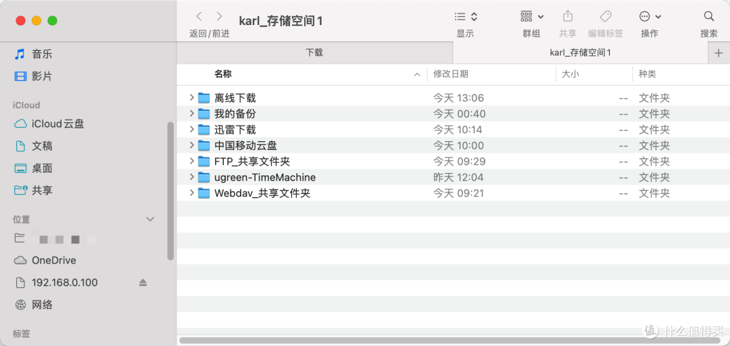
Task: Expand the 中国移动云盘 folder
Action: point(191,145)
